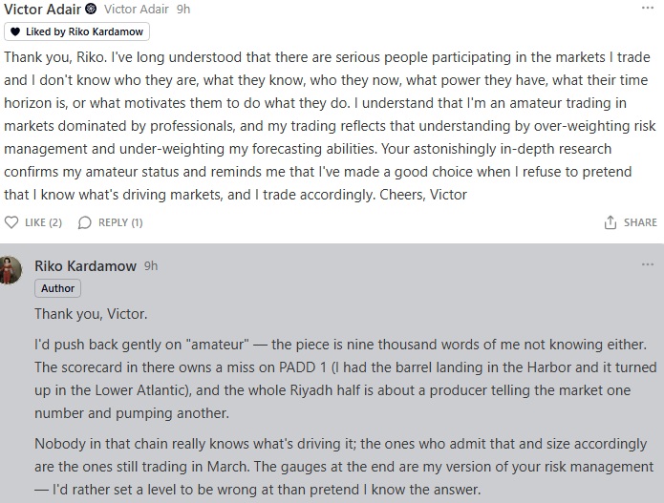Open the 9h timestamp on Victor's comment
The width and height of the screenshot is (664, 503).
click(183, 9)
